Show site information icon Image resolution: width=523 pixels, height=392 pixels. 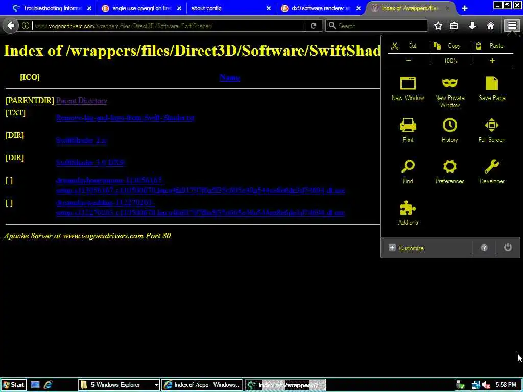point(26,26)
